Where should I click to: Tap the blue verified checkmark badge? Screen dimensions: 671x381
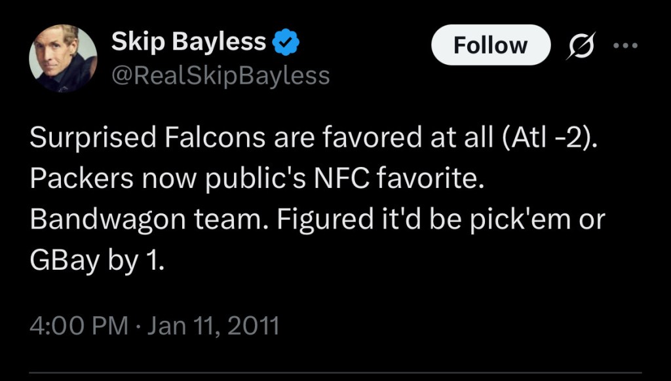tap(286, 43)
